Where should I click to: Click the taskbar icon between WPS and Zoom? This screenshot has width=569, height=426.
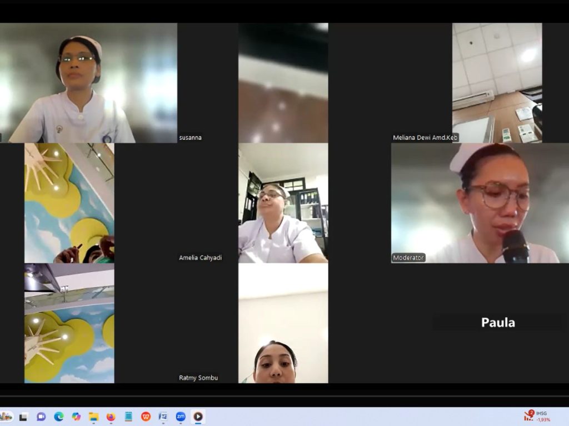click(x=163, y=417)
